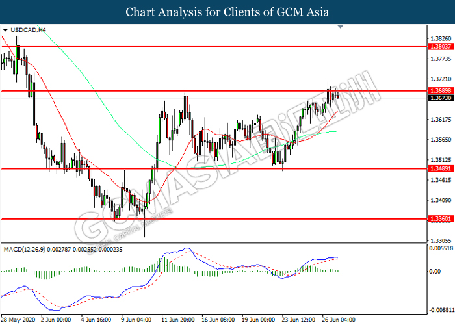Select the 1.38037 red price tag
This screenshot has width=455, height=325.
pos(440,47)
